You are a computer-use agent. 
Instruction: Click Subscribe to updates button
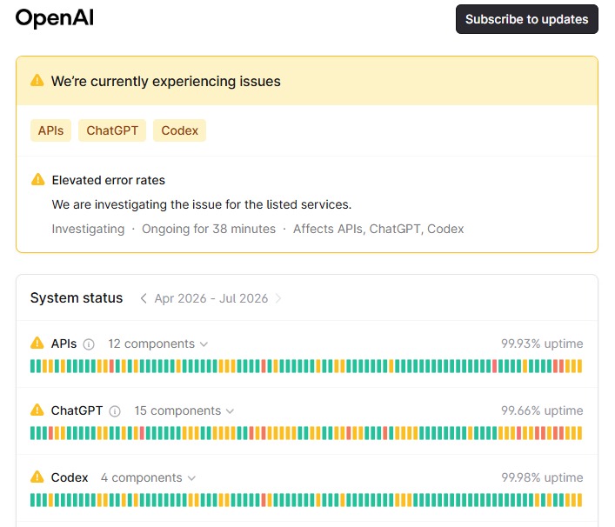click(527, 19)
